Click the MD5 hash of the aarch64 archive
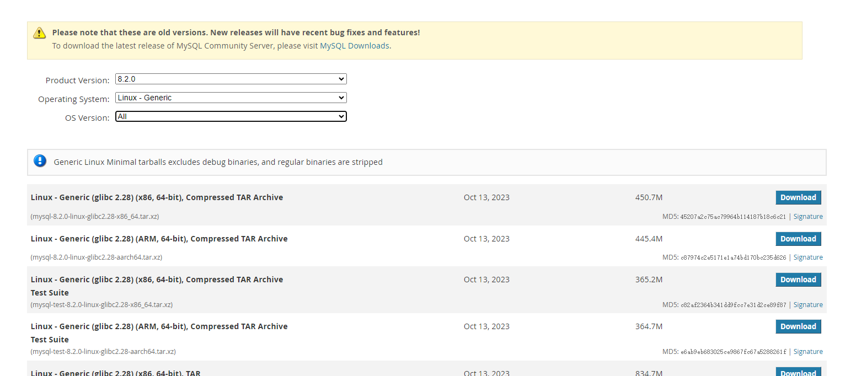This screenshot has height=376, width=856. point(733,257)
